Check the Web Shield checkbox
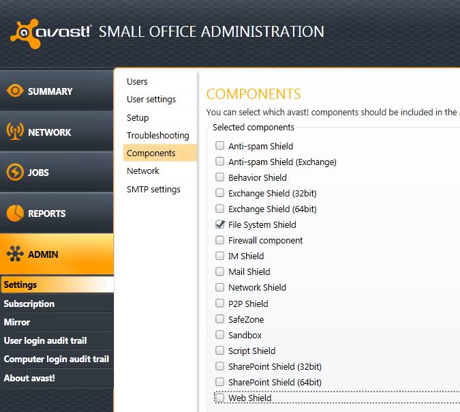This screenshot has width=460, height=412. (219, 398)
